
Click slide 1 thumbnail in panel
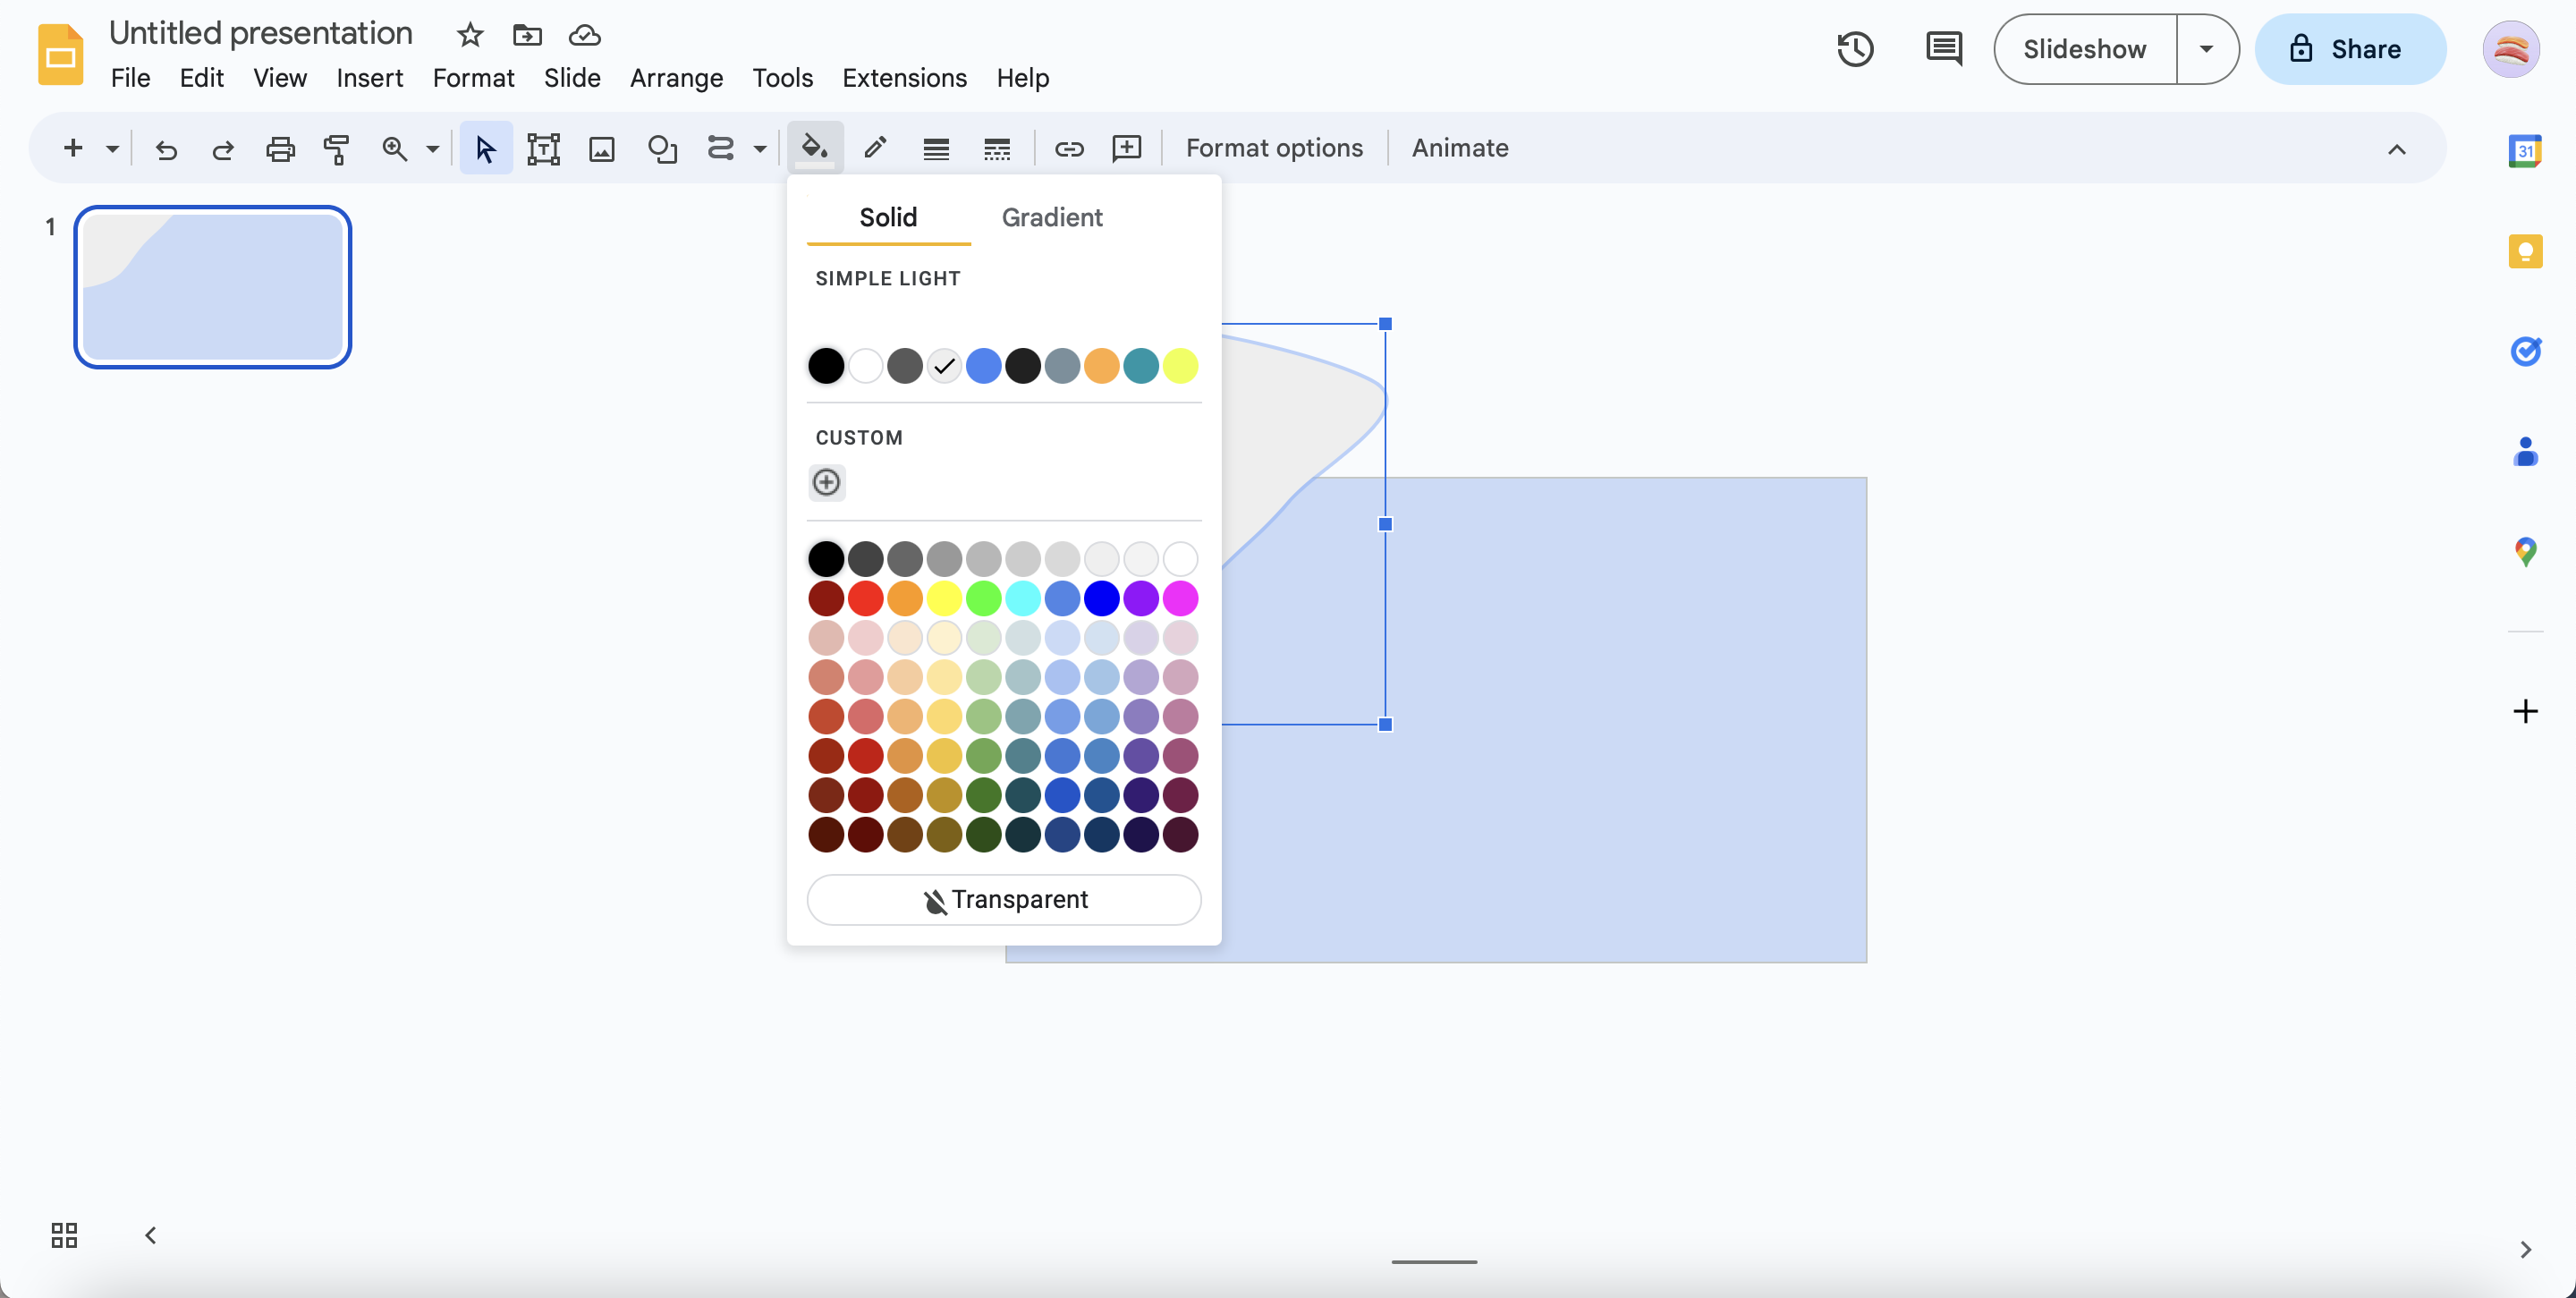pyautogui.click(x=212, y=286)
